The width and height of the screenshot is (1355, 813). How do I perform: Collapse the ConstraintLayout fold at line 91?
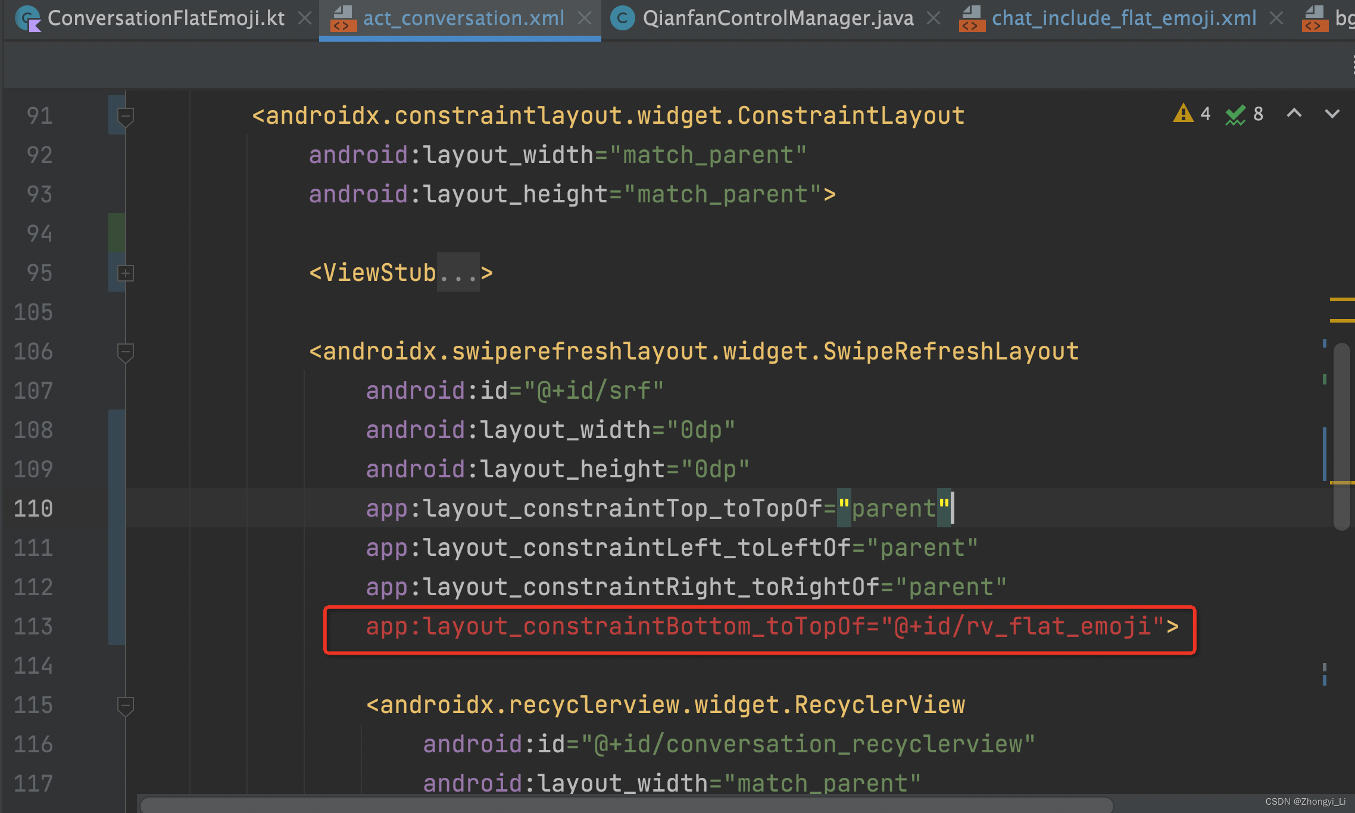(x=126, y=115)
